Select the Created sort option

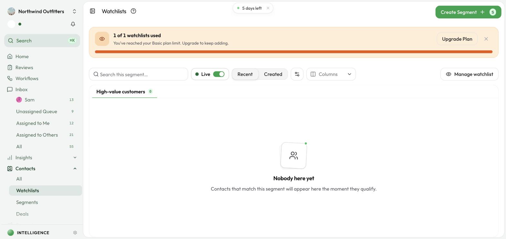click(273, 74)
